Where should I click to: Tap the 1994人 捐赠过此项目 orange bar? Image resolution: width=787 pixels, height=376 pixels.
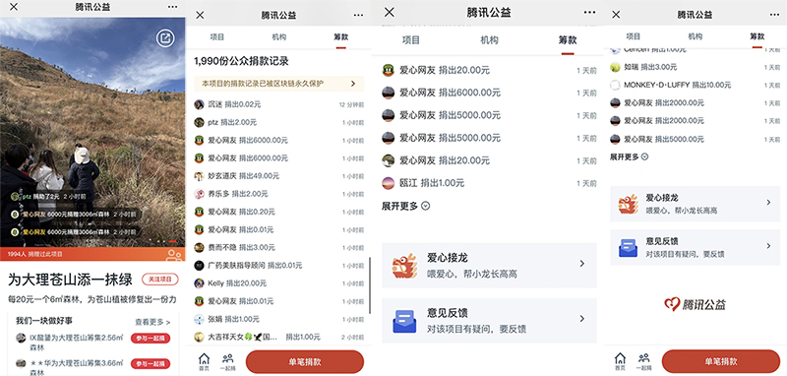92,254
